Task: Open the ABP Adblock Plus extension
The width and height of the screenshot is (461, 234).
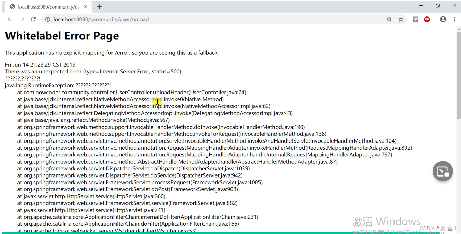Action: (x=427, y=19)
